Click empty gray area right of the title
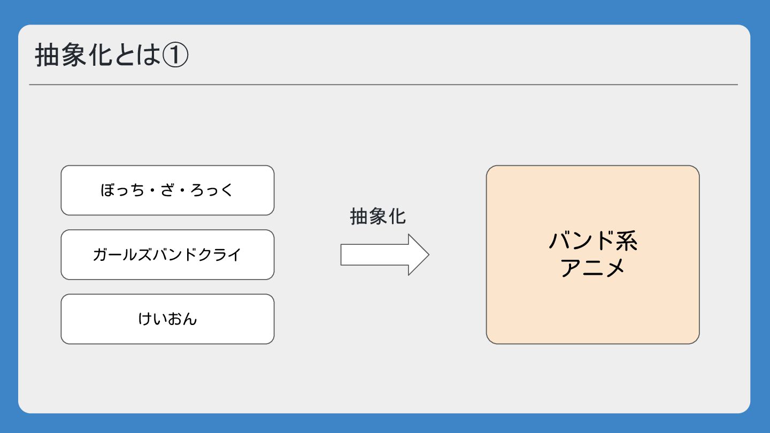Image resolution: width=770 pixels, height=433 pixels. (460, 55)
